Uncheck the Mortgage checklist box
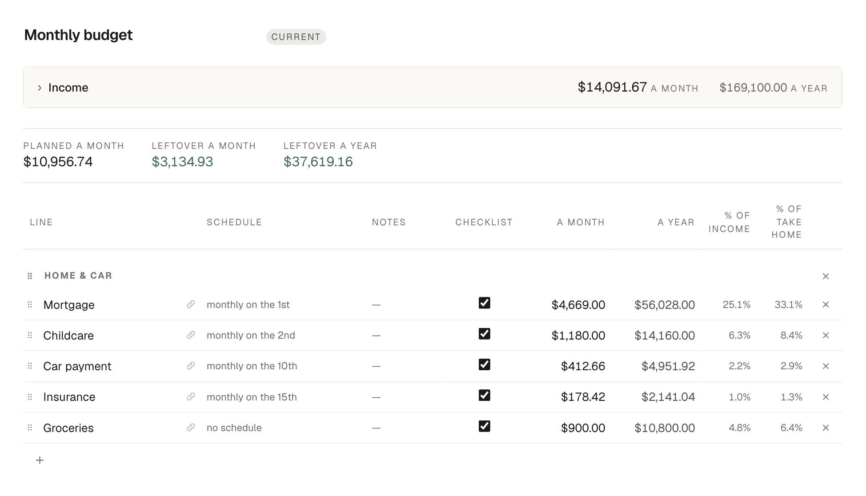Viewport: 866px width, 496px height. click(484, 303)
